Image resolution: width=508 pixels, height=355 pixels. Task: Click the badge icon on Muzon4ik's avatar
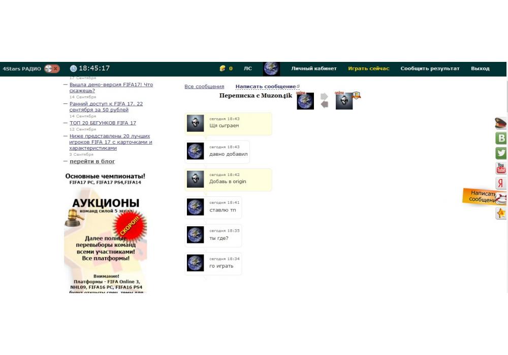pos(357,95)
